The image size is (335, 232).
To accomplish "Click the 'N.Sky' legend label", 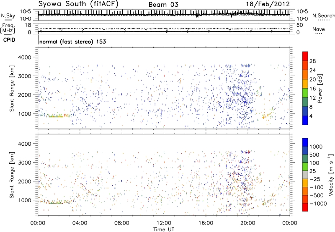I will pyautogui.click(x=8, y=15).
